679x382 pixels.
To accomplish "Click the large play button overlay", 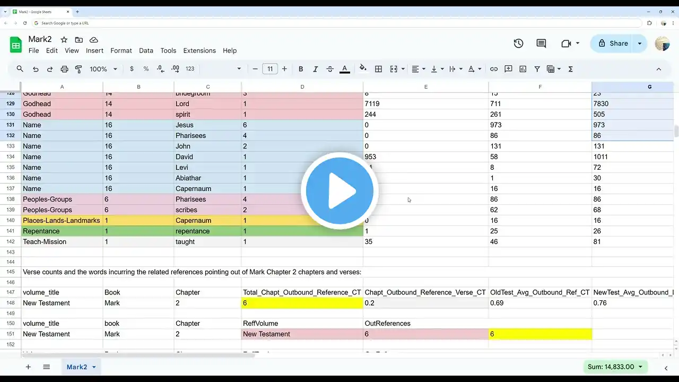I will click(x=339, y=191).
